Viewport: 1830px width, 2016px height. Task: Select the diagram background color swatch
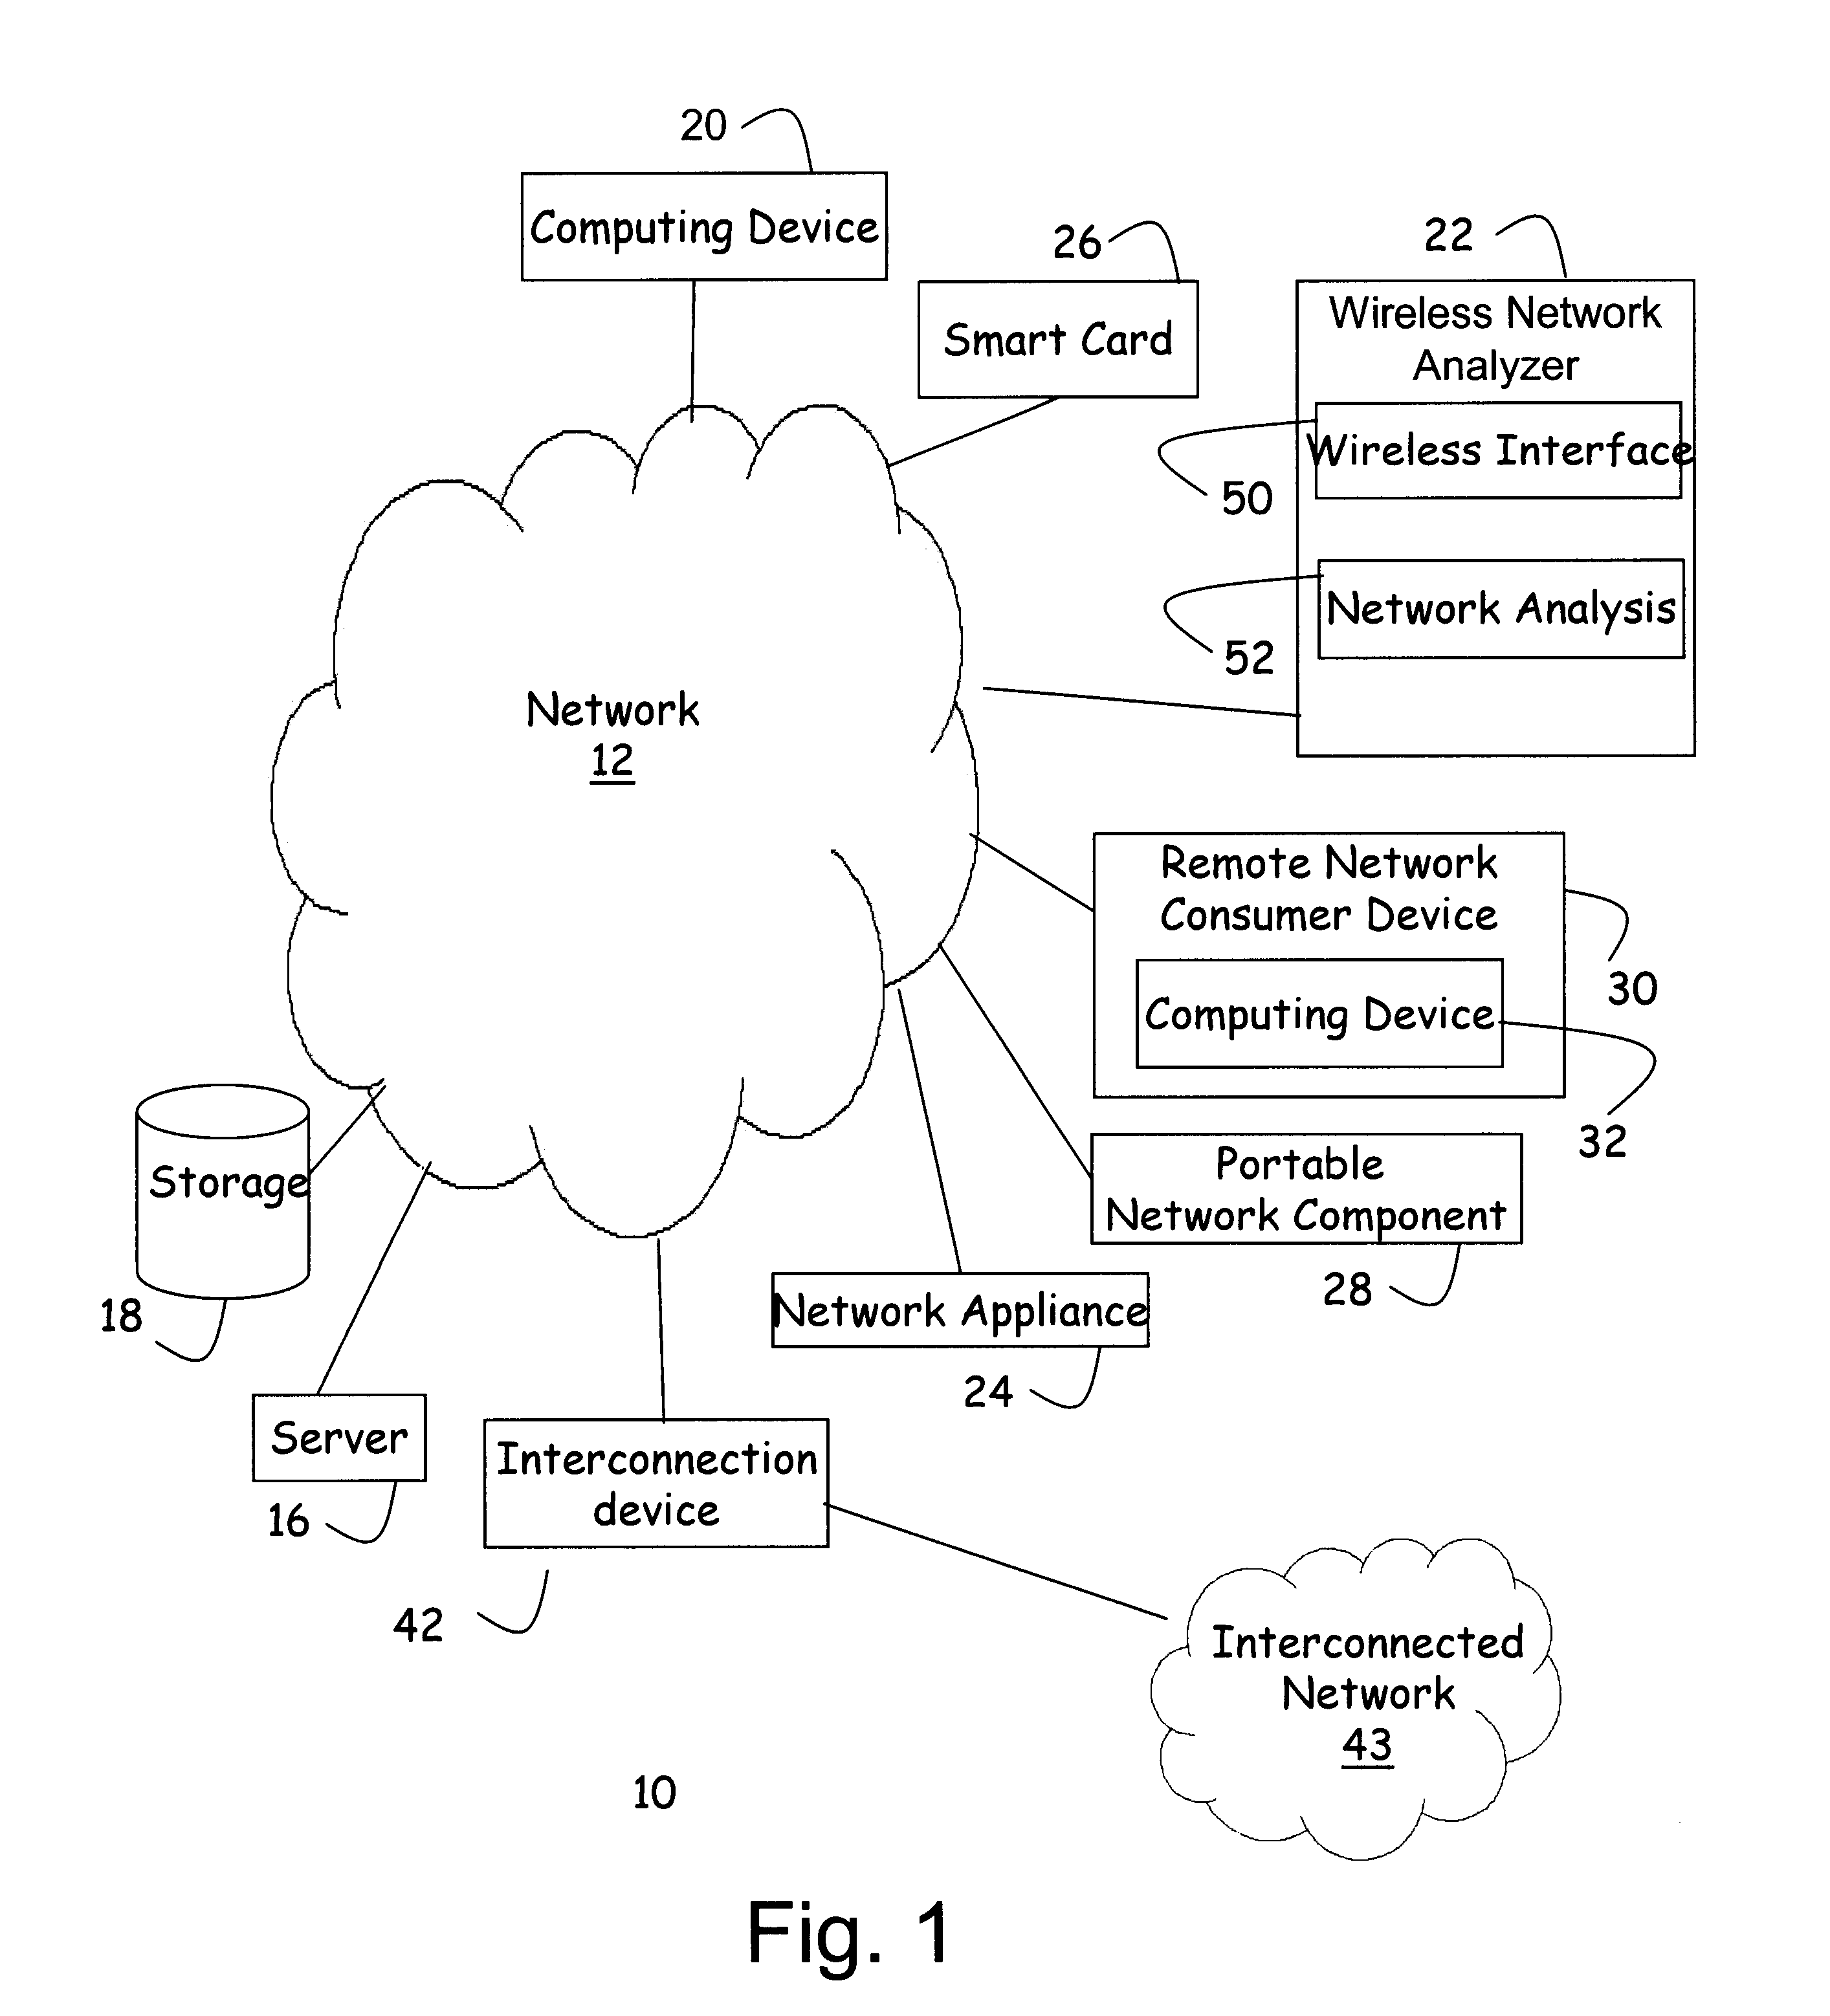(915, 1008)
